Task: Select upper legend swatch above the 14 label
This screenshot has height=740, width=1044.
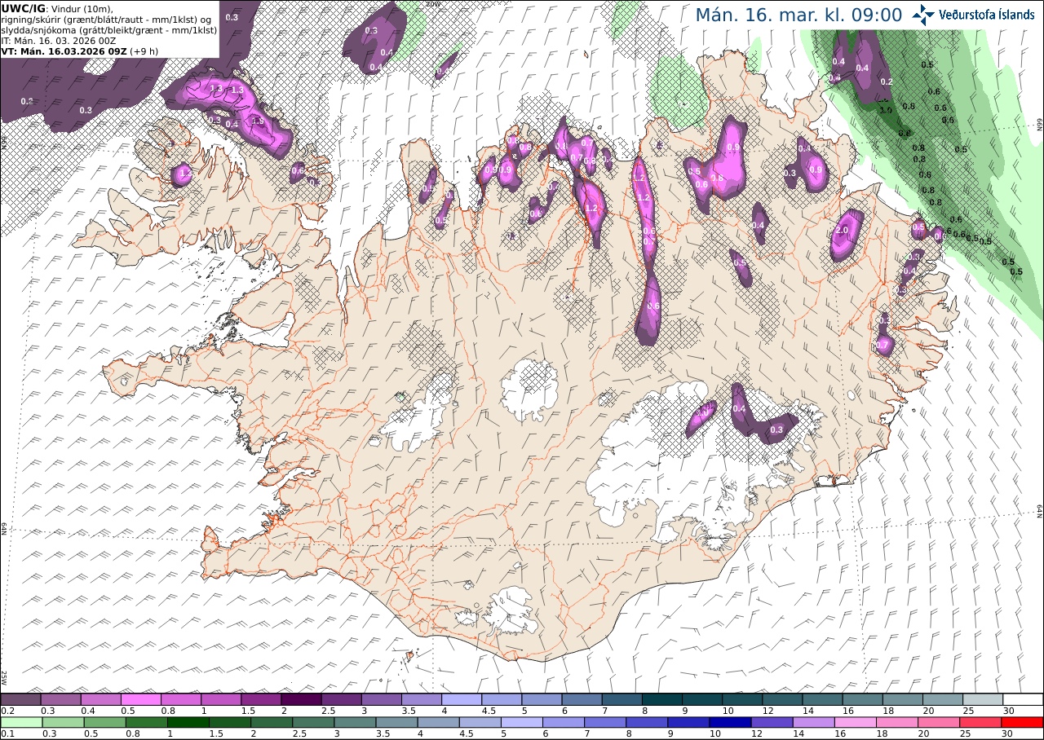Action: [x=822, y=699]
